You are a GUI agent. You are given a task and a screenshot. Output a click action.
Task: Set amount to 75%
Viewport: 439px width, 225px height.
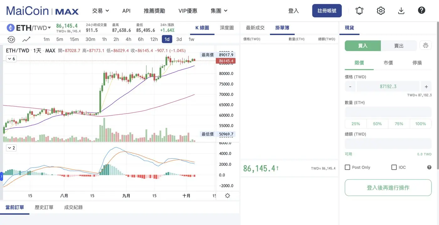coord(399,124)
